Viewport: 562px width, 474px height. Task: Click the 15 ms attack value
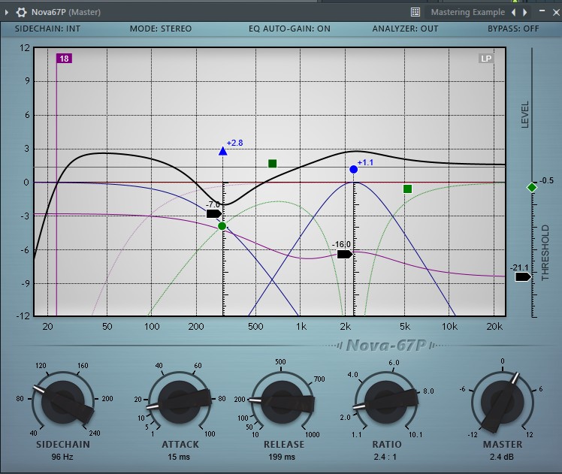point(179,457)
